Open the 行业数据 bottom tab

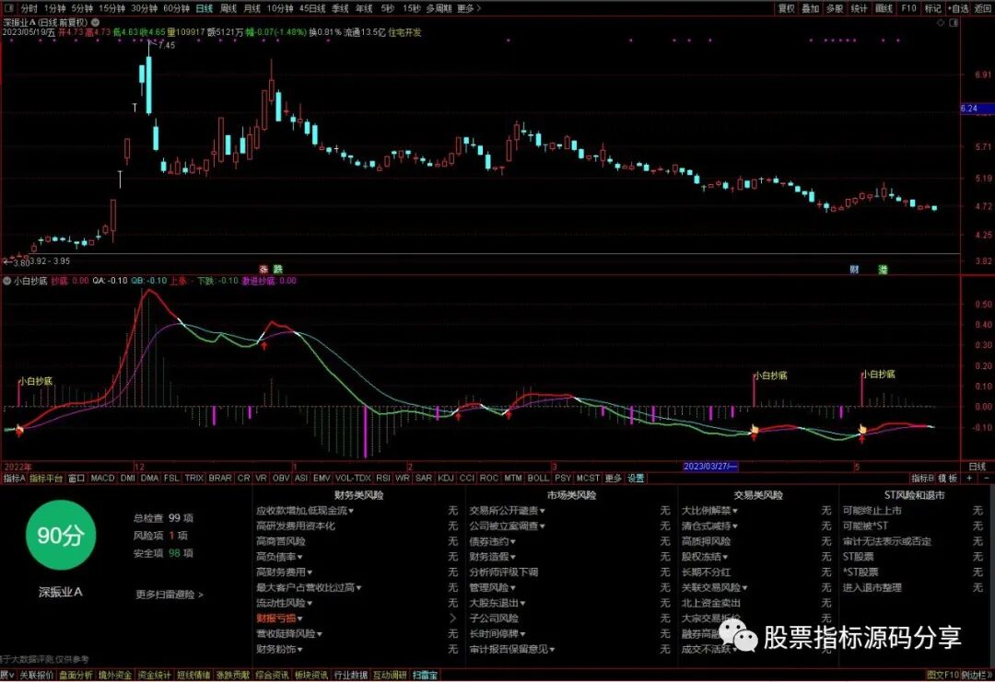coord(351,675)
